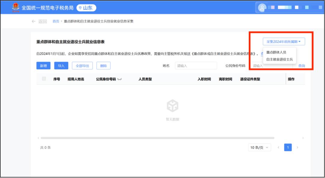Screen dimensions: 325x178
Task: Click the 全部导出 button
Action: tap(82, 66)
